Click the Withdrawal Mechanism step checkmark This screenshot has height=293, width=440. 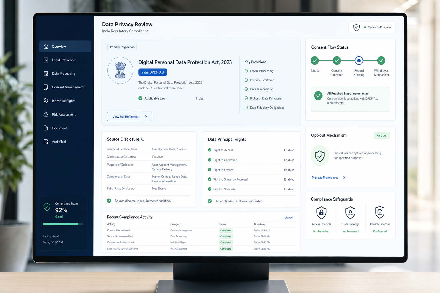(x=381, y=61)
